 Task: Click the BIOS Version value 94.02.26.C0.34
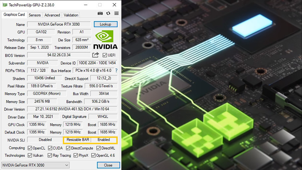point(59,55)
